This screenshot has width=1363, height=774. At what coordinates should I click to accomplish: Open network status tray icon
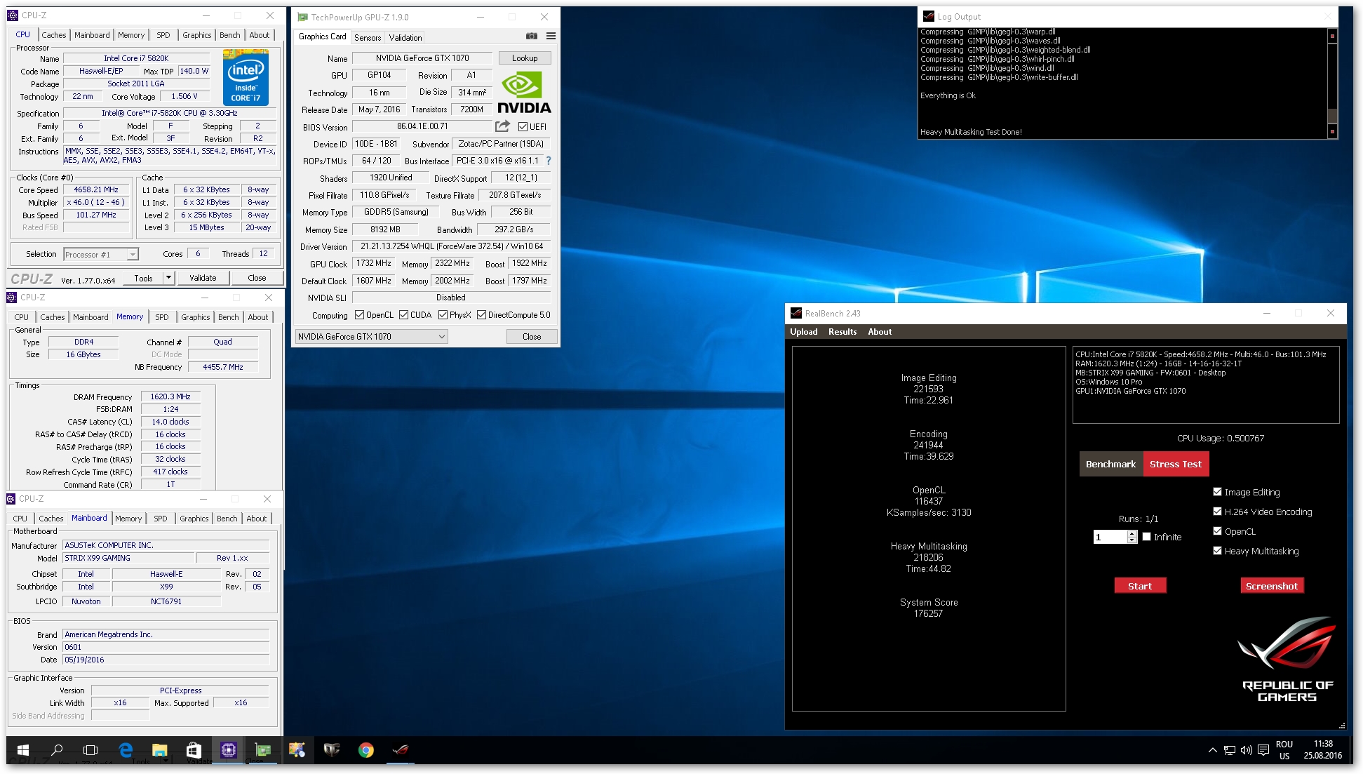tap(1229, 750)
